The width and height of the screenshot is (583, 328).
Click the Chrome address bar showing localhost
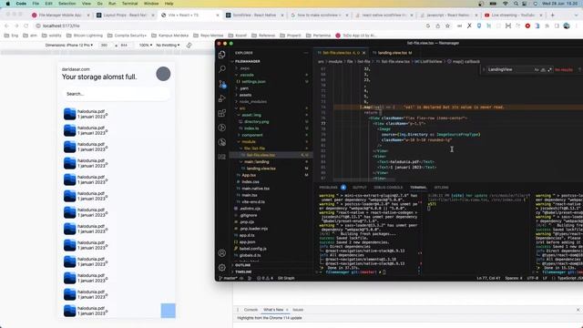point(230,26)
